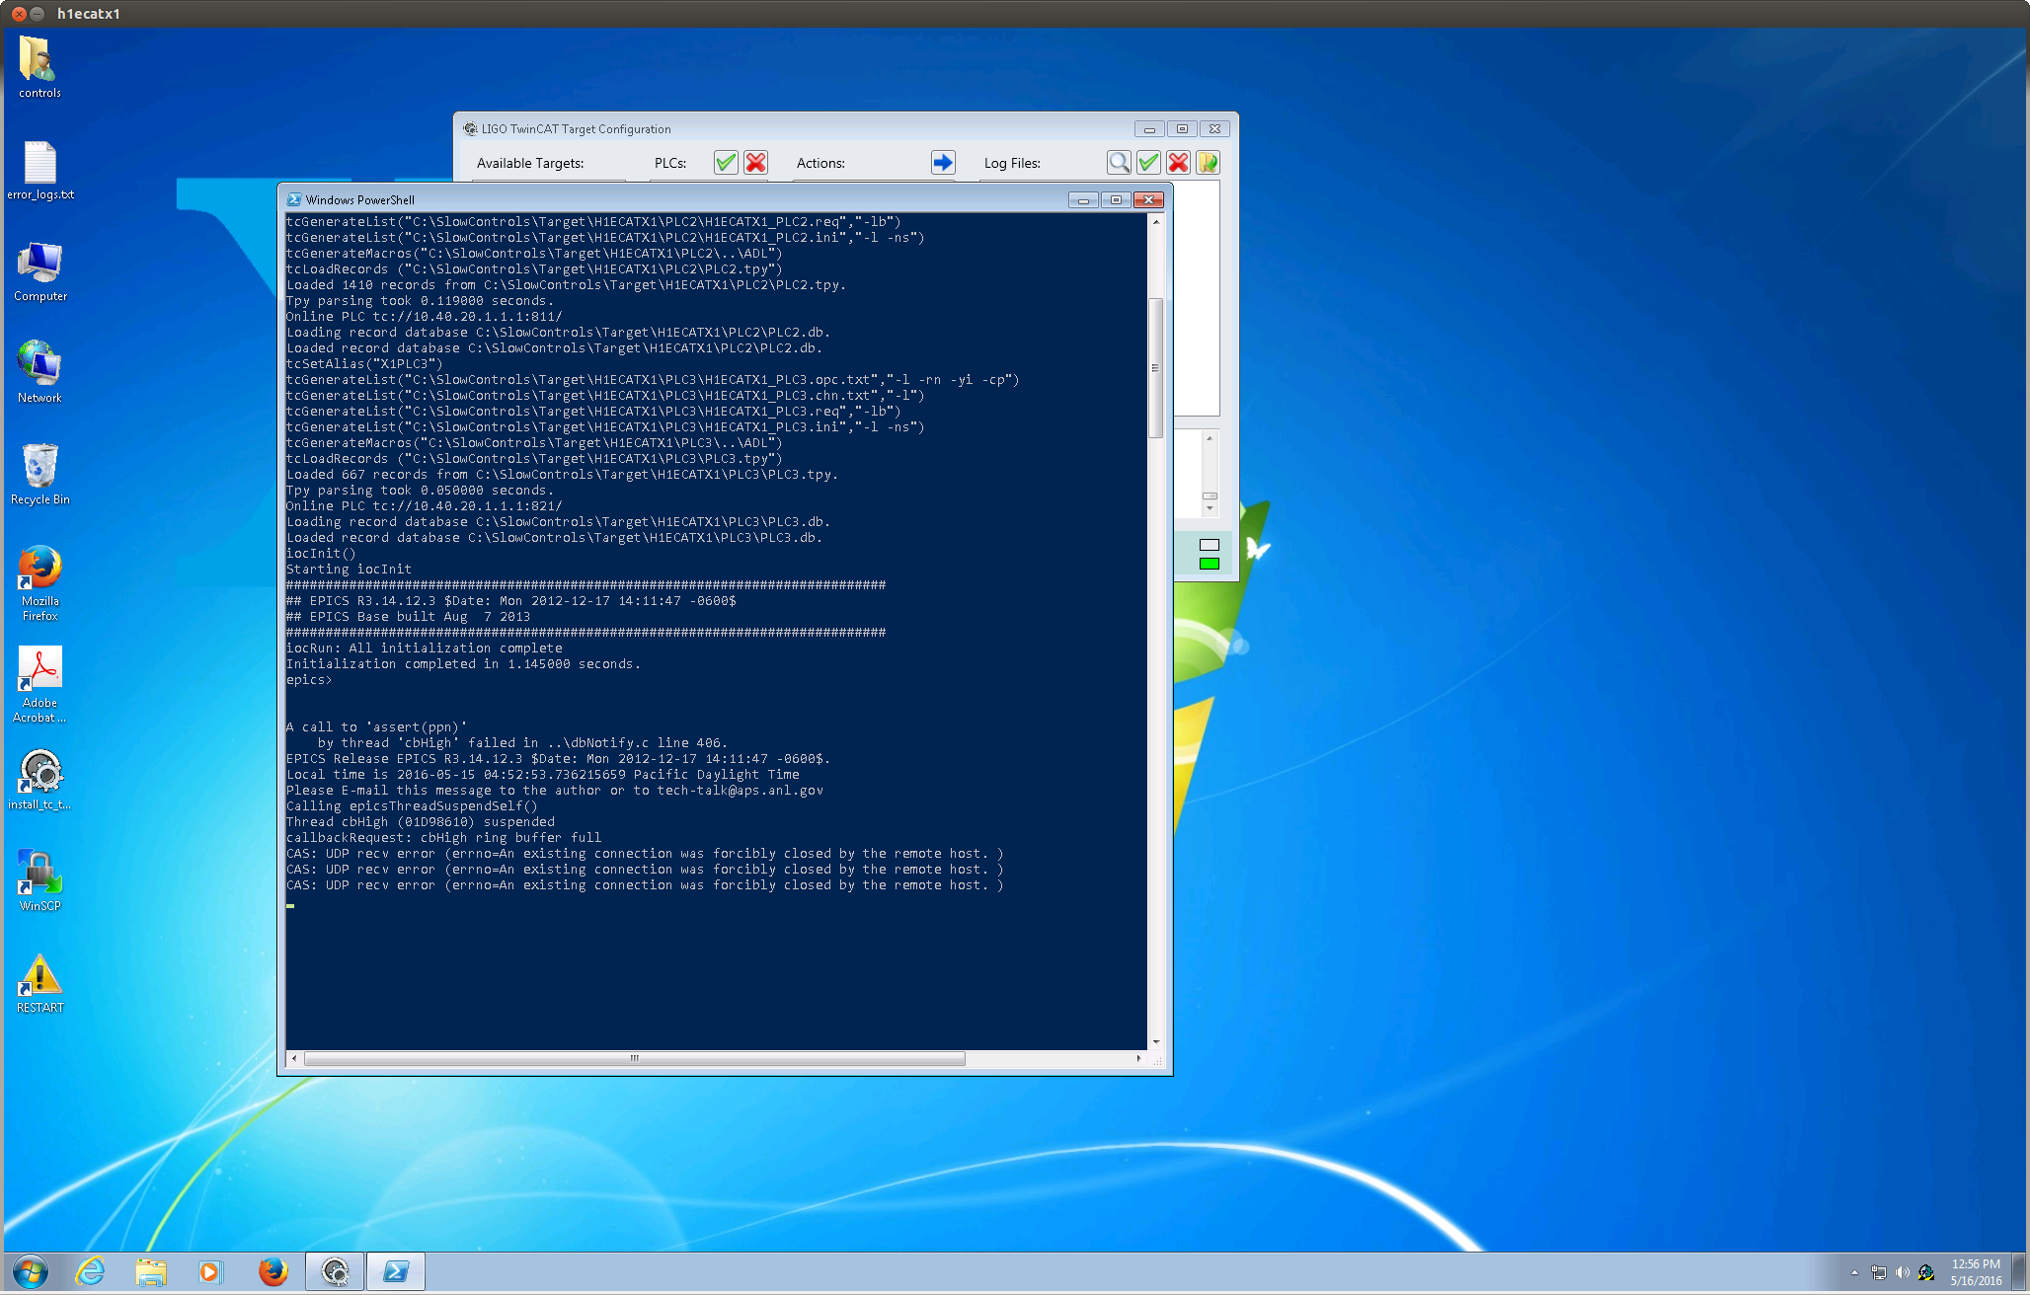The height and width of the screenshot is (1295, 2030).
Task: Click the TwinCAT tray icon
Action: (1926, 1272)
